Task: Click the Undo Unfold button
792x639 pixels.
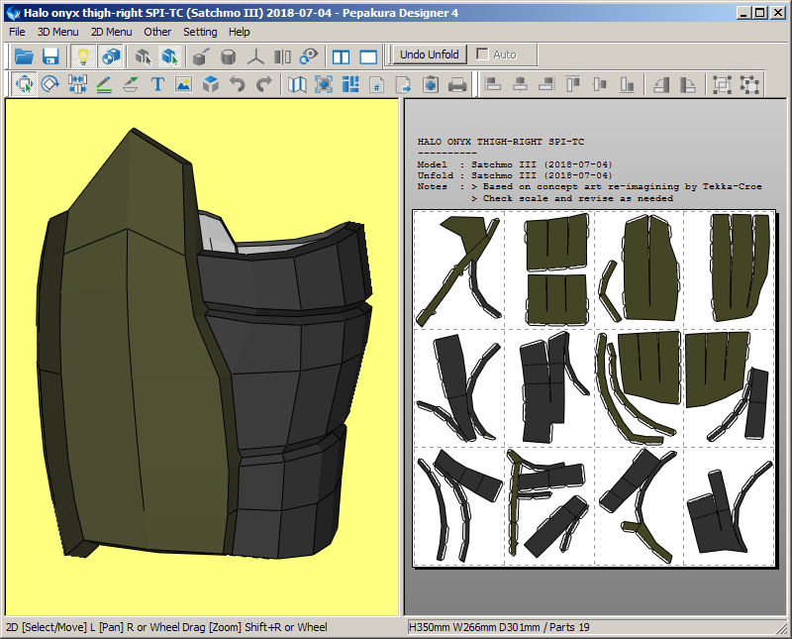Action: [429, 54]
